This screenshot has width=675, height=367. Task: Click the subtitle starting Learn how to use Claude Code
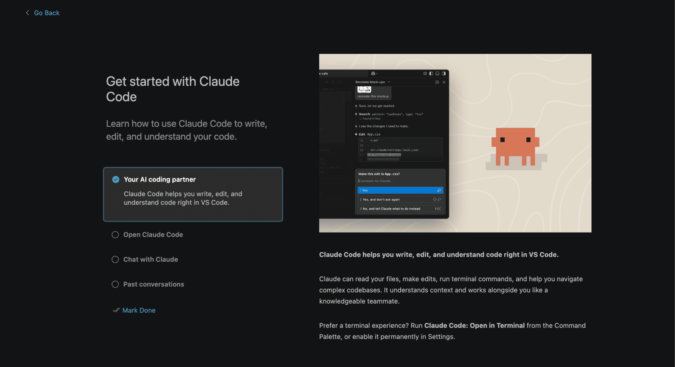pyautogui.click(x=187, y=130)
